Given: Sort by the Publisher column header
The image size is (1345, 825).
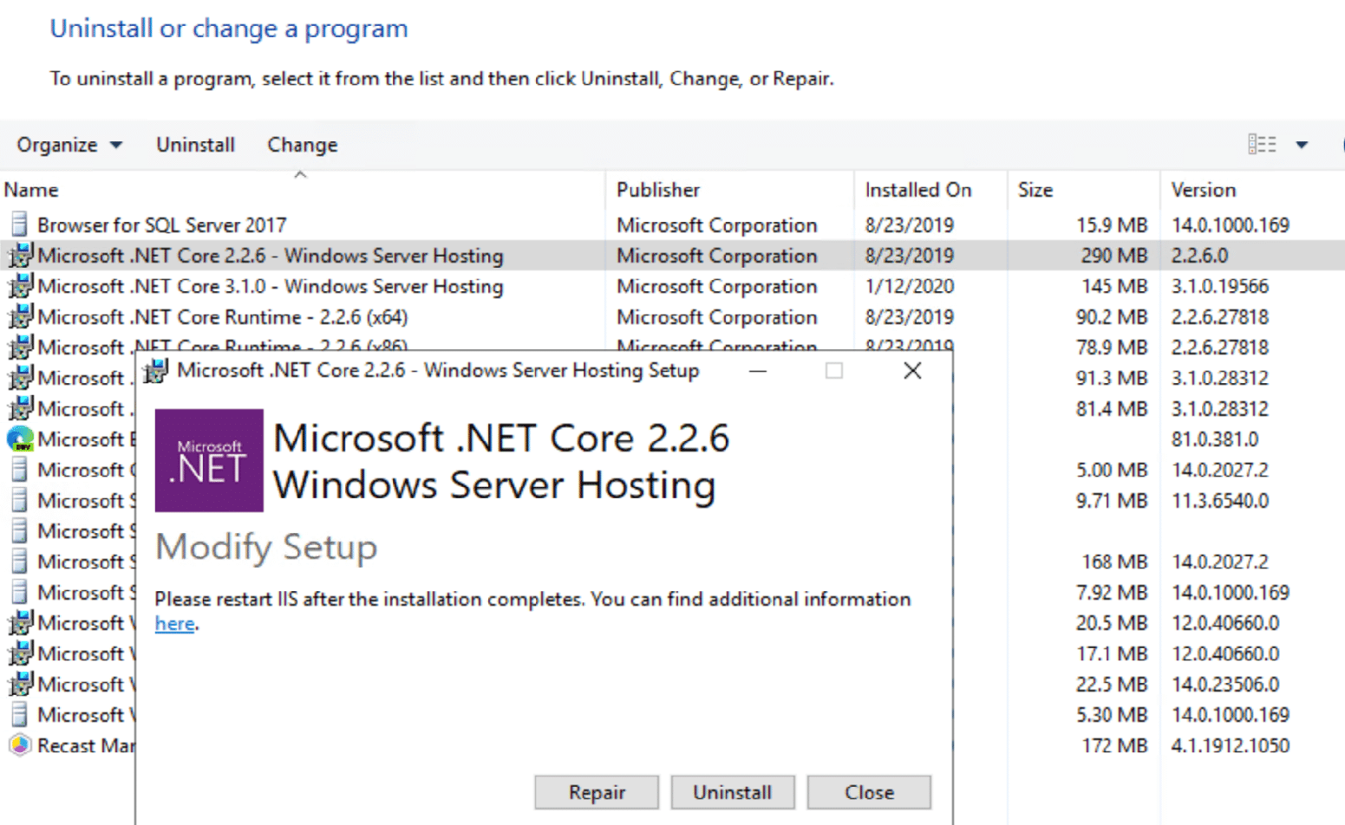Looking at the screenshot, I should click(x=729, y=190).
